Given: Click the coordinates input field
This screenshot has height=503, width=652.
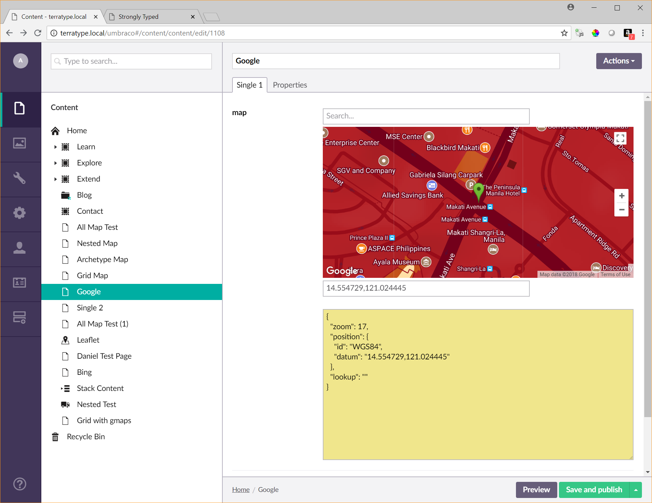Looking at the screenshot, I should tap(426, 288).
